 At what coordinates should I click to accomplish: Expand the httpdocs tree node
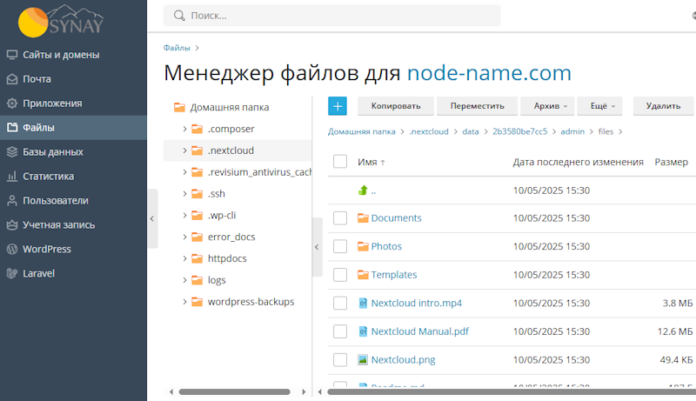pos(184,258)
